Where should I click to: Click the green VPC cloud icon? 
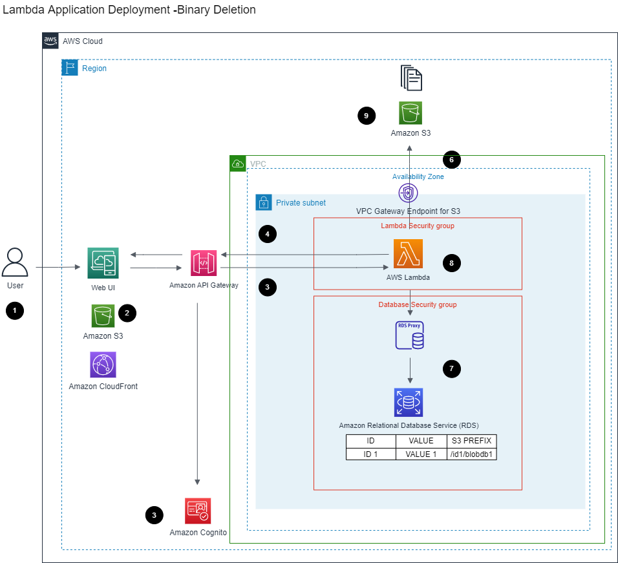238,164
